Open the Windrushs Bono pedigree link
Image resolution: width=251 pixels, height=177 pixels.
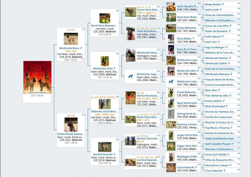pos(69,48)
